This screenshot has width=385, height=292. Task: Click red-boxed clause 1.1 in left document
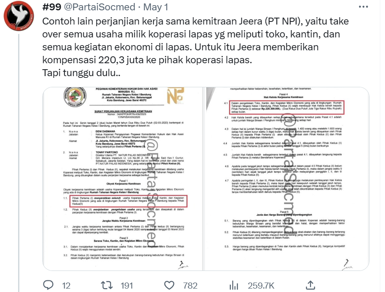pyautogui.click(x=128, y=201)
